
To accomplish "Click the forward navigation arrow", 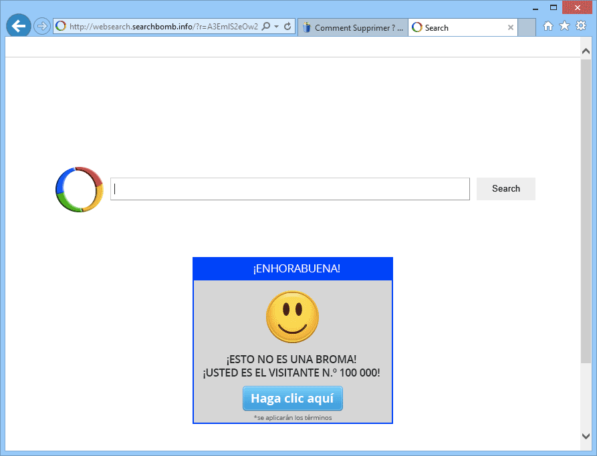I will tap(41, 26).
